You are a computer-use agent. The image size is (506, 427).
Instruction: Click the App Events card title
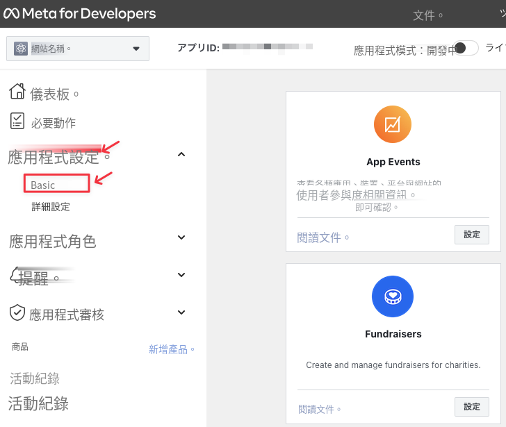coord(393,162)
